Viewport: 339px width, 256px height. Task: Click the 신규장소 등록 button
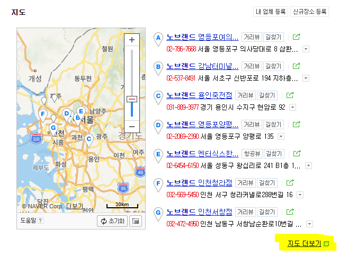click(309, 12)
